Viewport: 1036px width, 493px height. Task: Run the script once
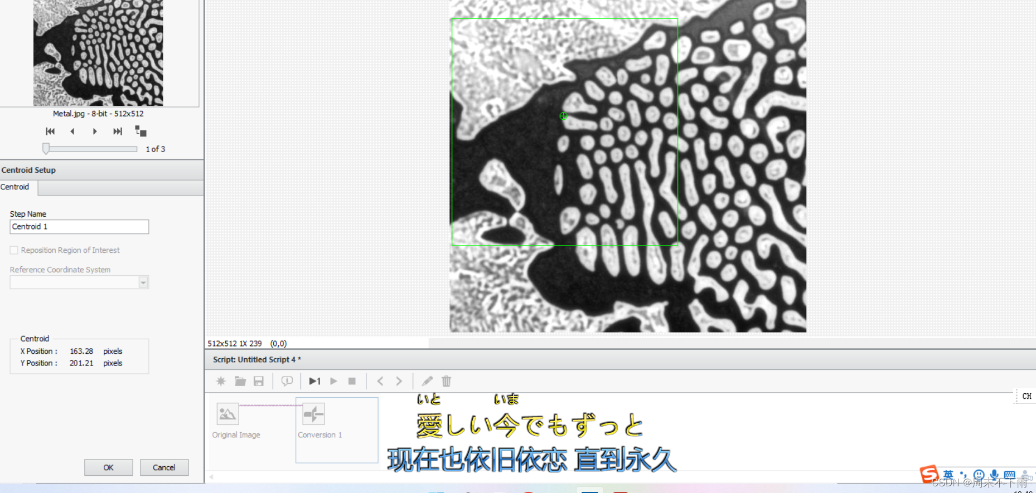click(x=314, y=381)
